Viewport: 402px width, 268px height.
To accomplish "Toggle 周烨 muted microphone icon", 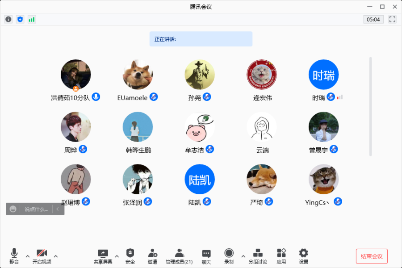I will (83, 149).
